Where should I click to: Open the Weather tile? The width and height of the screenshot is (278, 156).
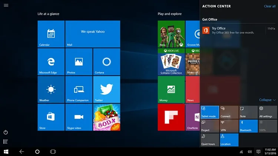pyautogui.click(x=51, y=89)
